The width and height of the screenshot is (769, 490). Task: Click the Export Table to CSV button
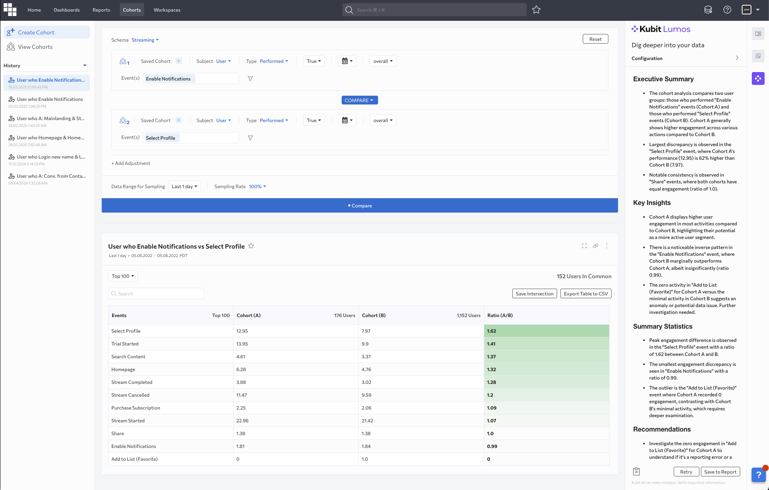click(x=586, y=294)
